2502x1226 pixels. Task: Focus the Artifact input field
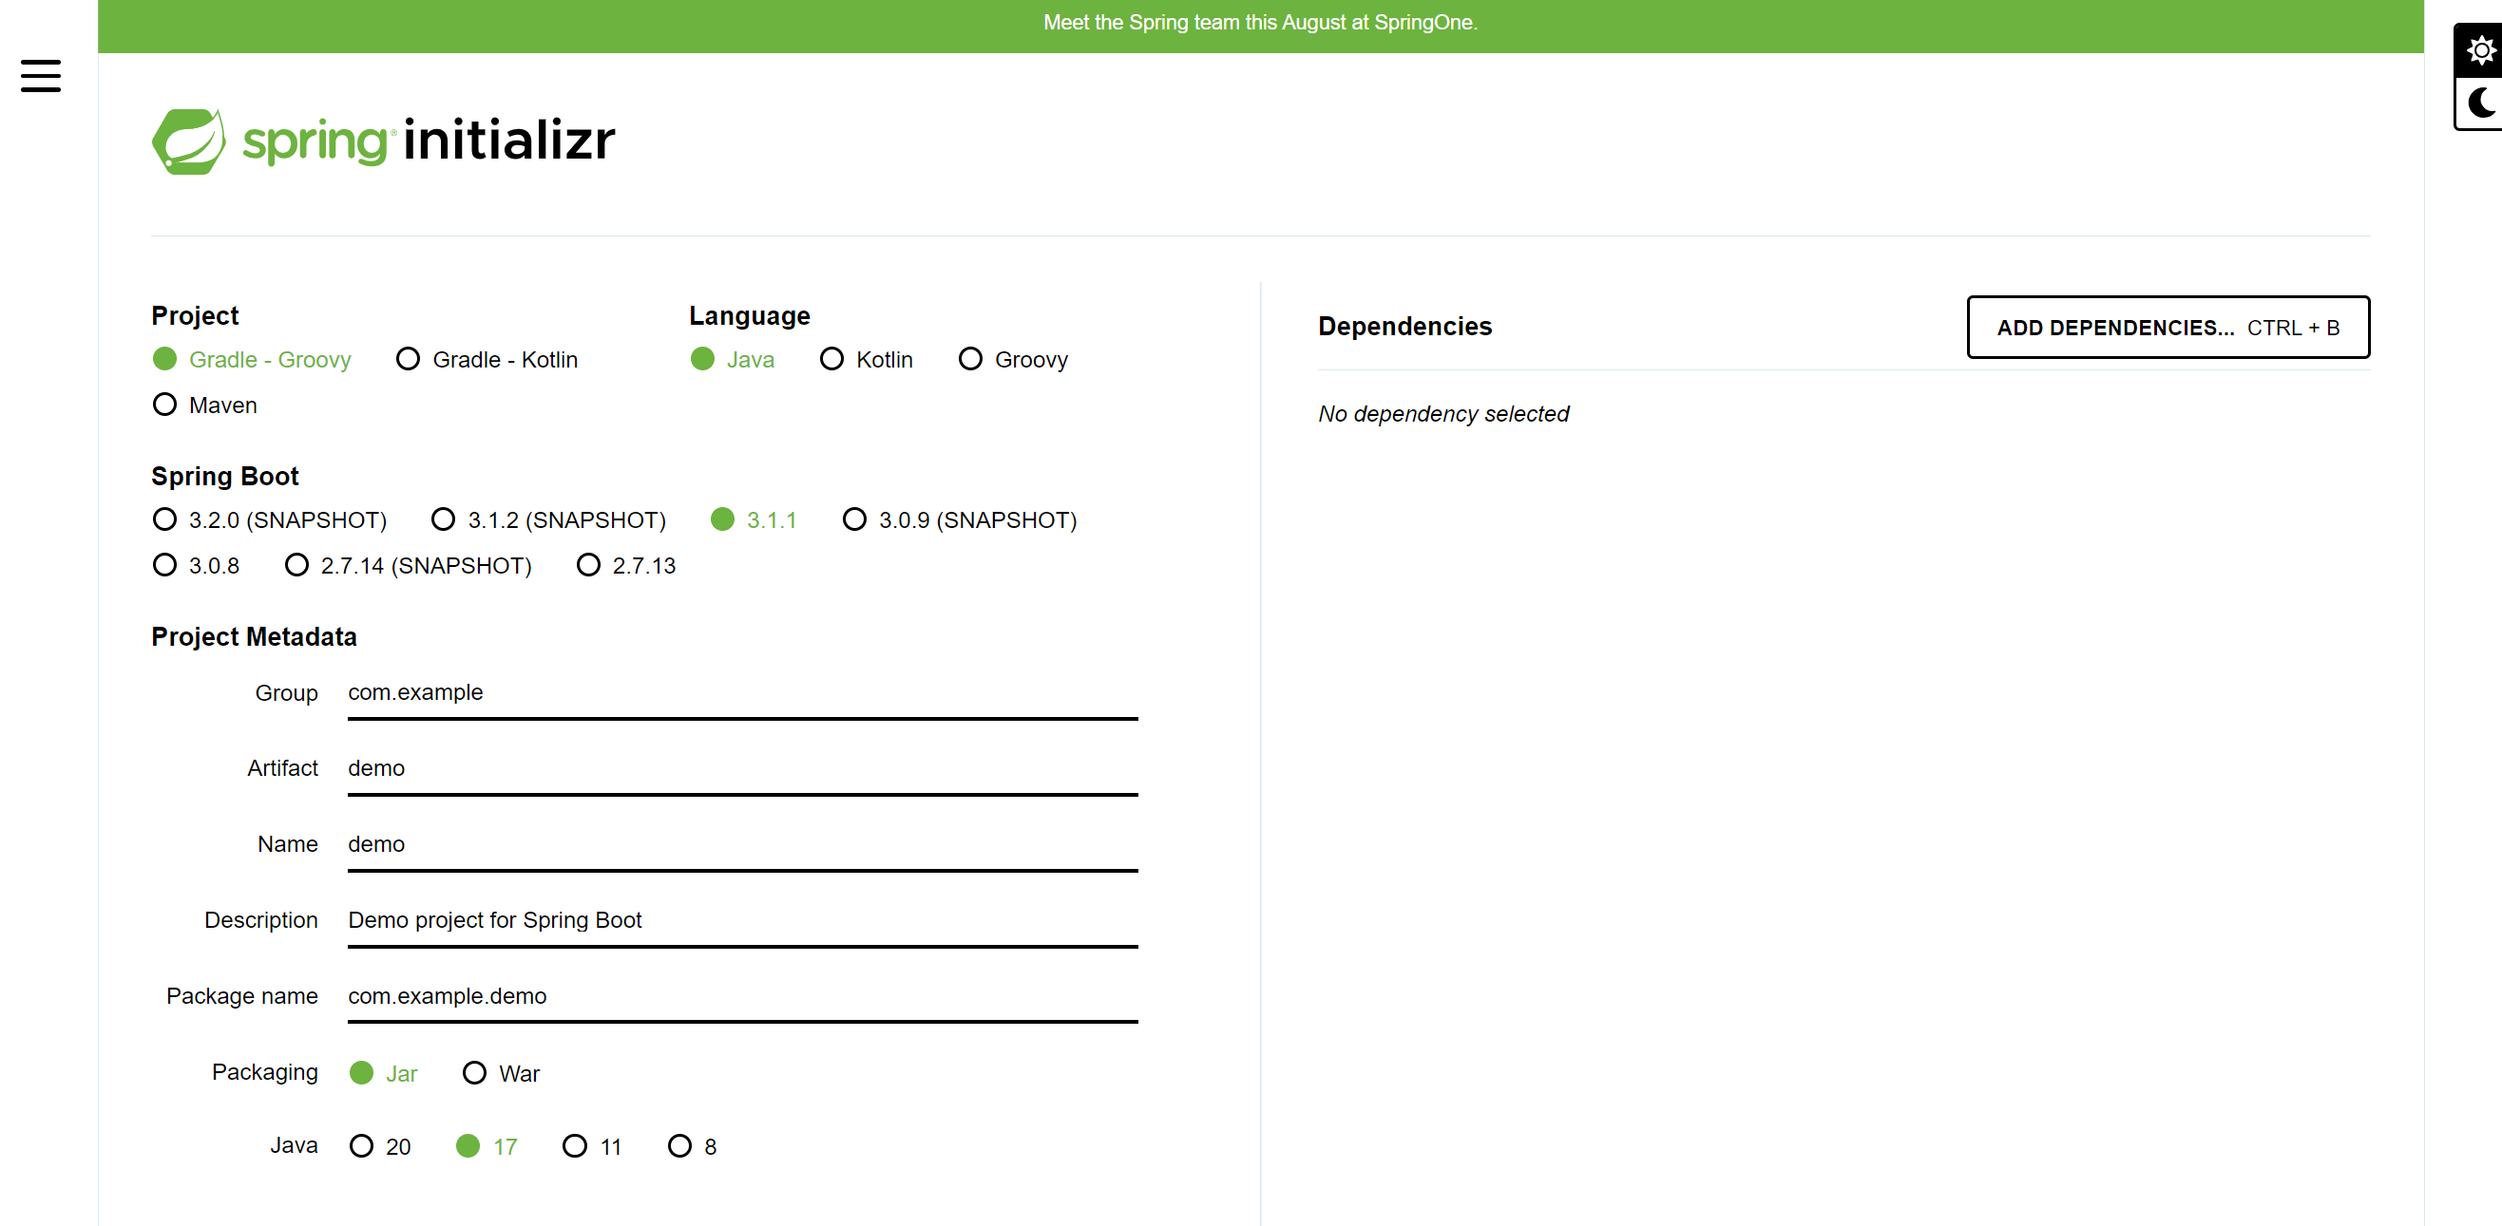(742, 770)
